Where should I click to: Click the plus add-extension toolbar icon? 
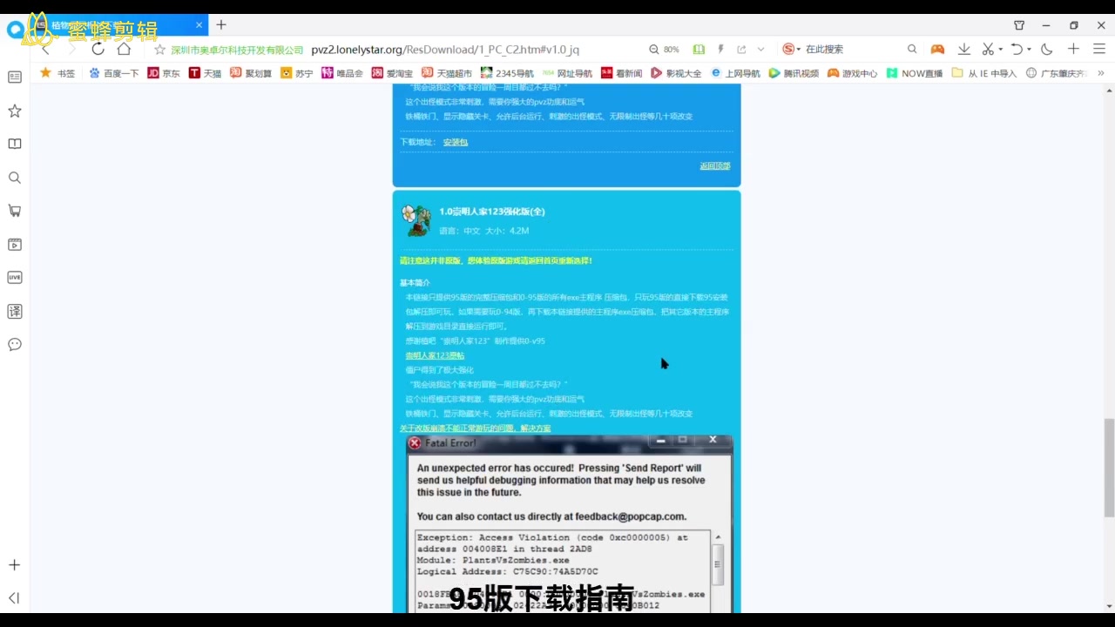click(x=1074, y=50)
